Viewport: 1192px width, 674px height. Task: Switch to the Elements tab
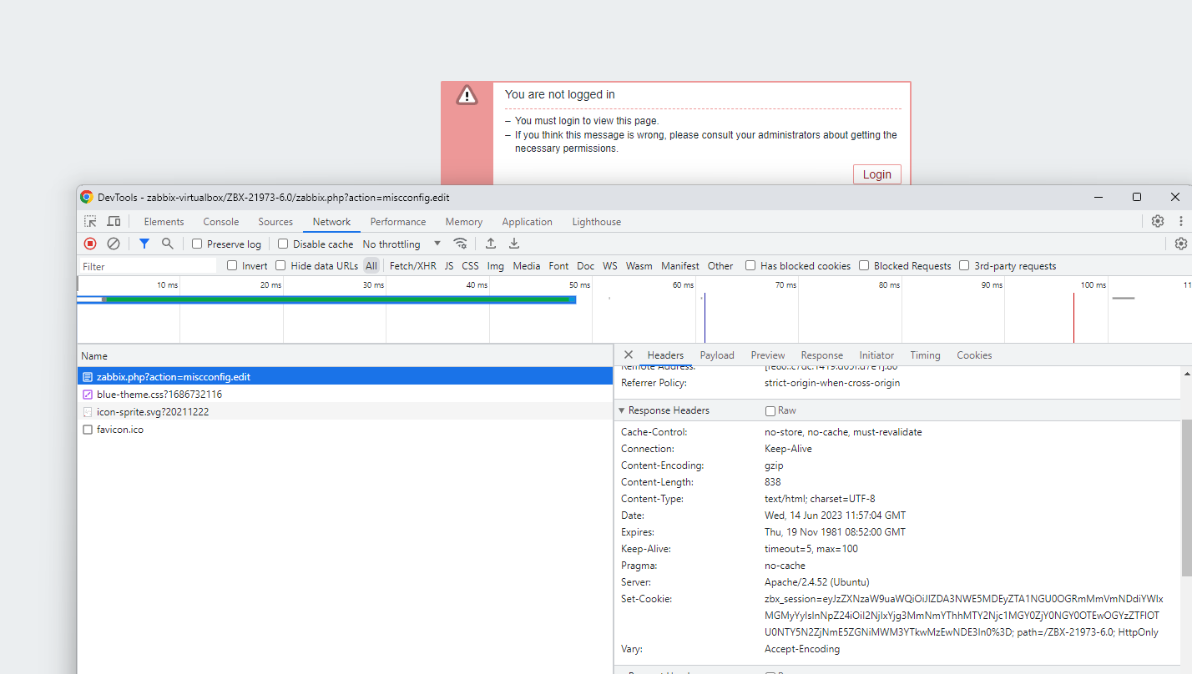pos(164,221)
